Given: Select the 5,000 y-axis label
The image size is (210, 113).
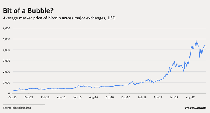Looking at the screenshot, I should tap(7, 39).
